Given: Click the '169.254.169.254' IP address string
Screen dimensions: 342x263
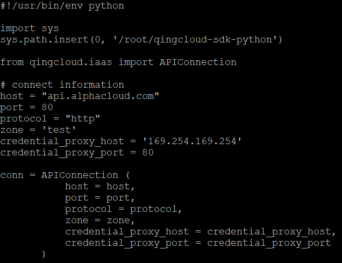Looking at the screenshot, I should pos(192,141).
